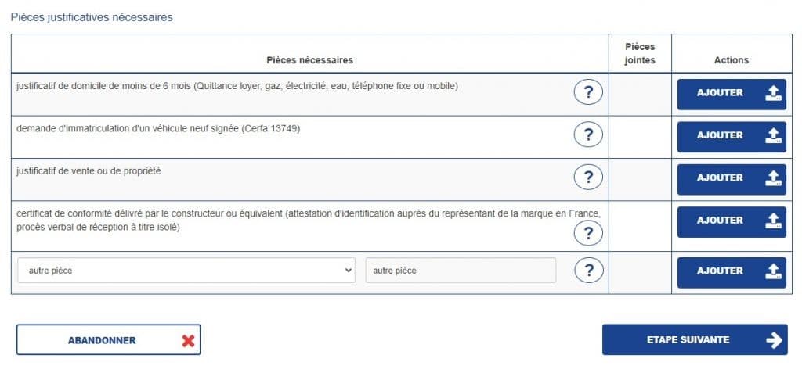Open help icon for Cerfa 13749 row
The height and width of the screenshot is (366, 802).
[x=588, y=135]
